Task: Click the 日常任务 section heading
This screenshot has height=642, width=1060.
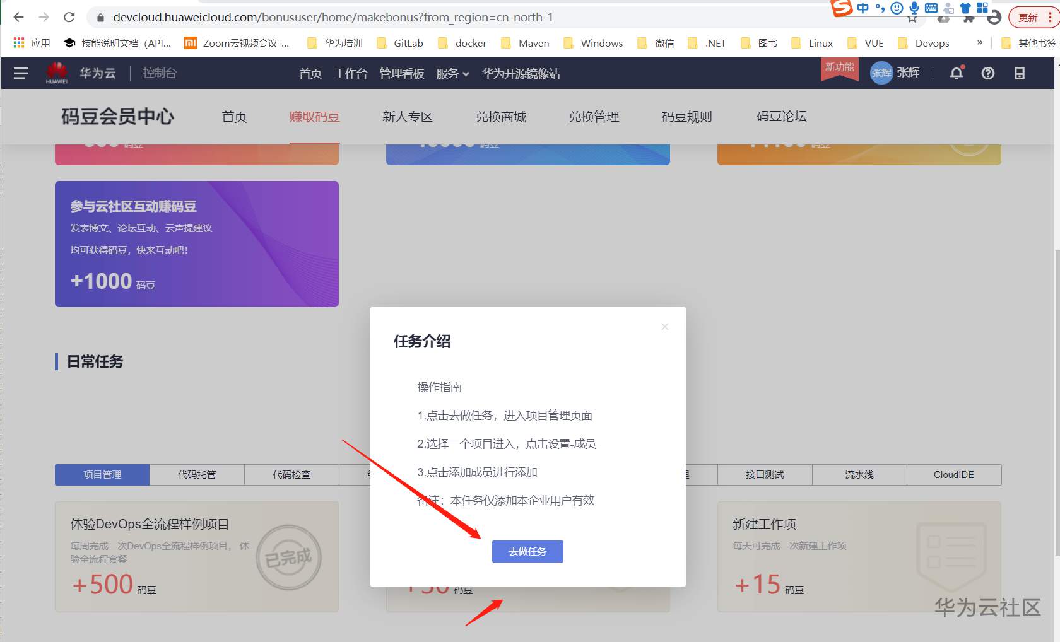Action: click(95, 361)
